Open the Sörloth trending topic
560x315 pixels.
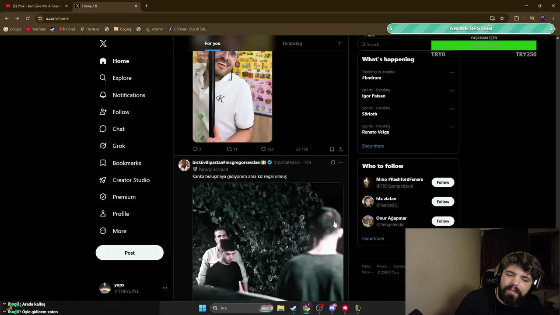369,114
